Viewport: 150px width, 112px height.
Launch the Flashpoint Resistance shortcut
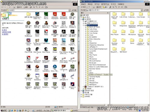point(64,16)
